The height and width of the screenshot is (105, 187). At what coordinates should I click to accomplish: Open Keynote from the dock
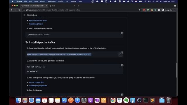120,100
